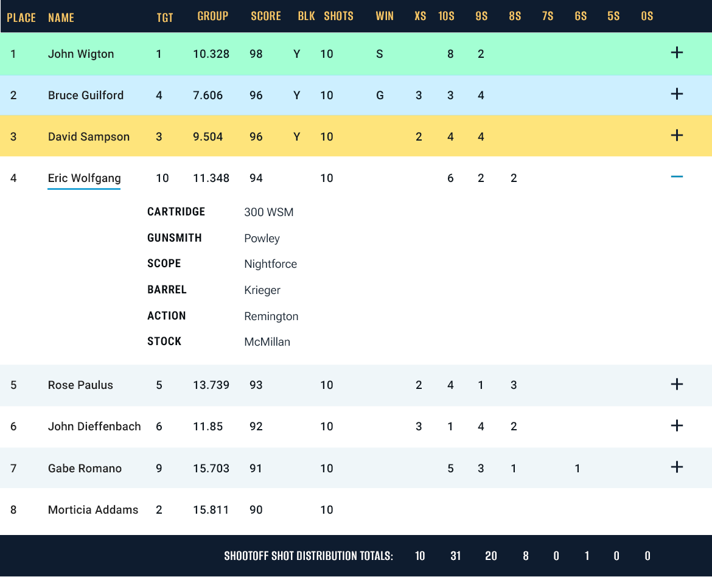This screenshot has height=577, width=712.
Task: Click the plus icon on Rose Paulus row
Action: point(677,384)
